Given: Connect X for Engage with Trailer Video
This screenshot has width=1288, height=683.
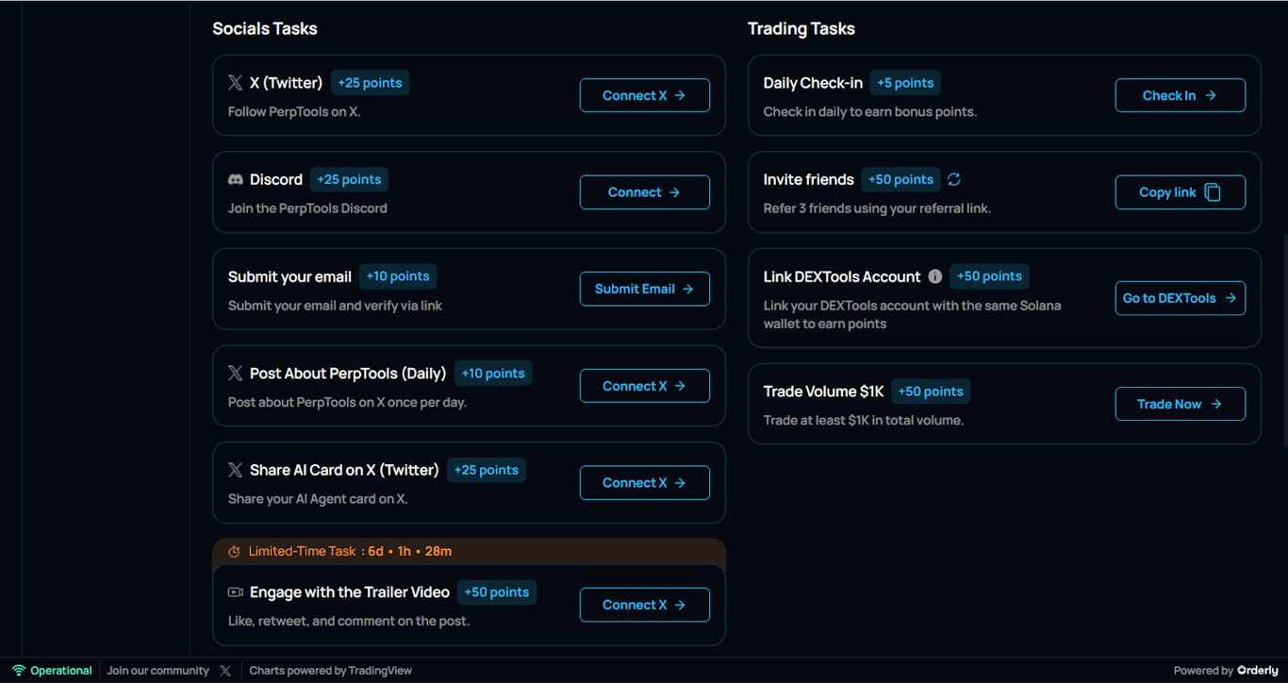Looking at the screenshot, I should (x=645, y=605).
